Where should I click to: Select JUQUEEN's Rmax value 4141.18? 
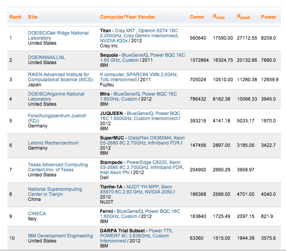[221, 121]
